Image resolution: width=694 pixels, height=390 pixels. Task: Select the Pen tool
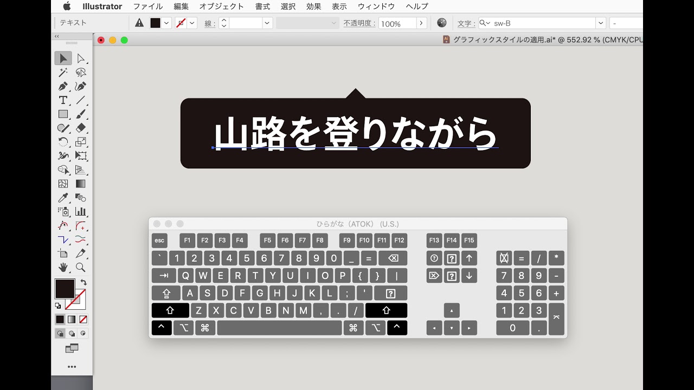point(63,86)
